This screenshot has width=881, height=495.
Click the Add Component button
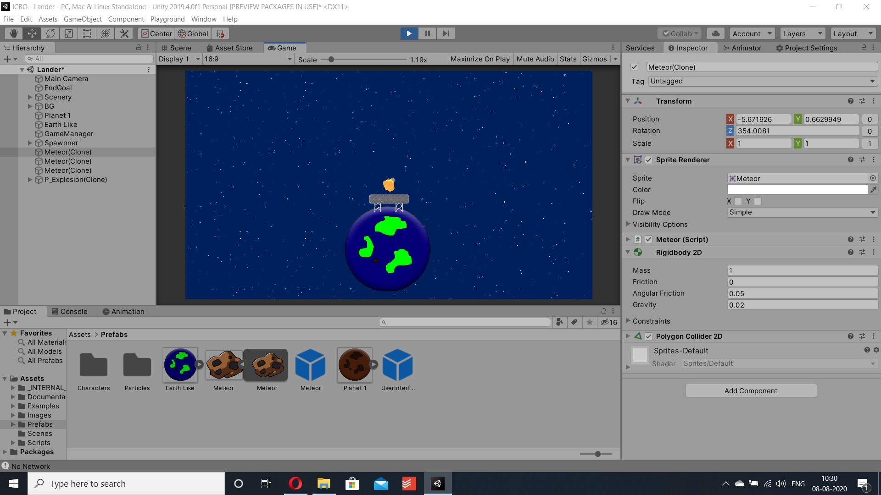tap(751, 391)
